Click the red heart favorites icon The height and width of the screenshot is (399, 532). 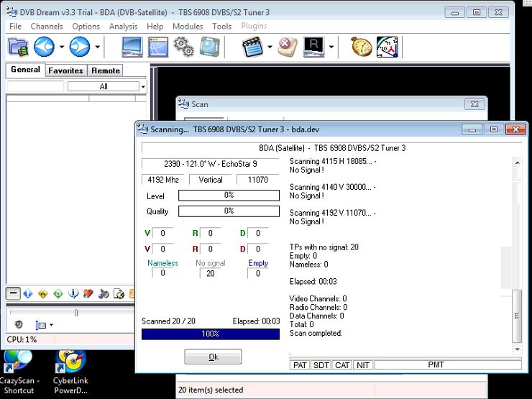(88, 293)
